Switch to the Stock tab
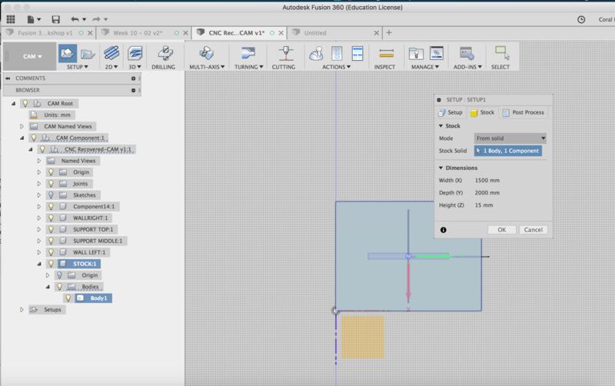This screenshot has height=386, width=615. pyautogui.click(x=483, y=112)
